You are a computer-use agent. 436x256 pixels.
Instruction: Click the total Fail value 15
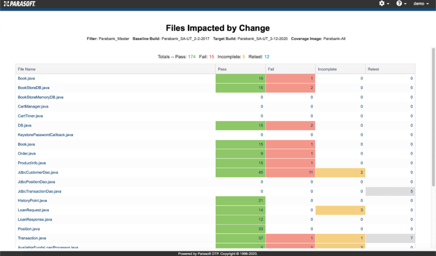212,57
